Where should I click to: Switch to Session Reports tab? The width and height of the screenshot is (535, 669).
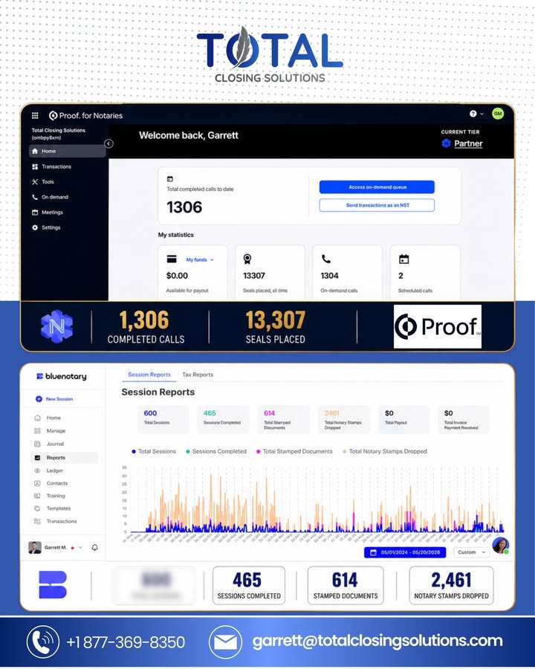click(x=149, y=375)
